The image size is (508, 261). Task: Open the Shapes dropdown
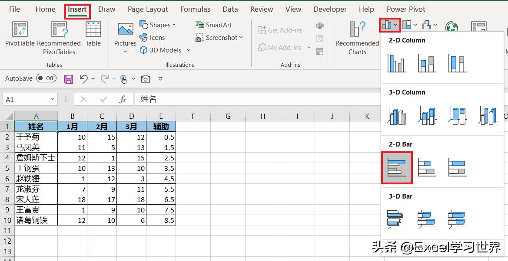pos(158,25)
